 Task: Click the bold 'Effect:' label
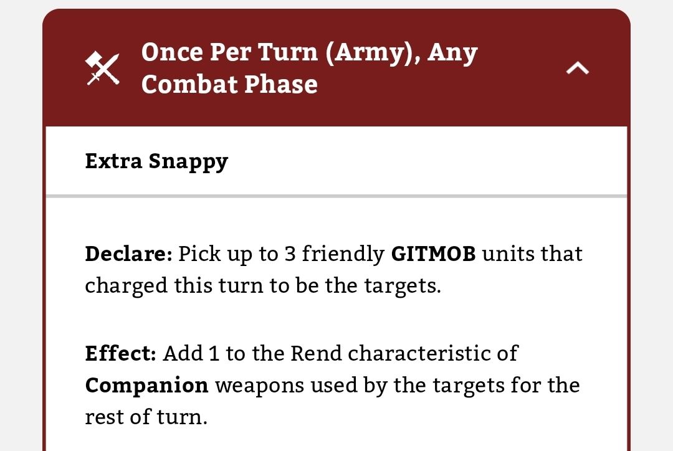[120, 353]
